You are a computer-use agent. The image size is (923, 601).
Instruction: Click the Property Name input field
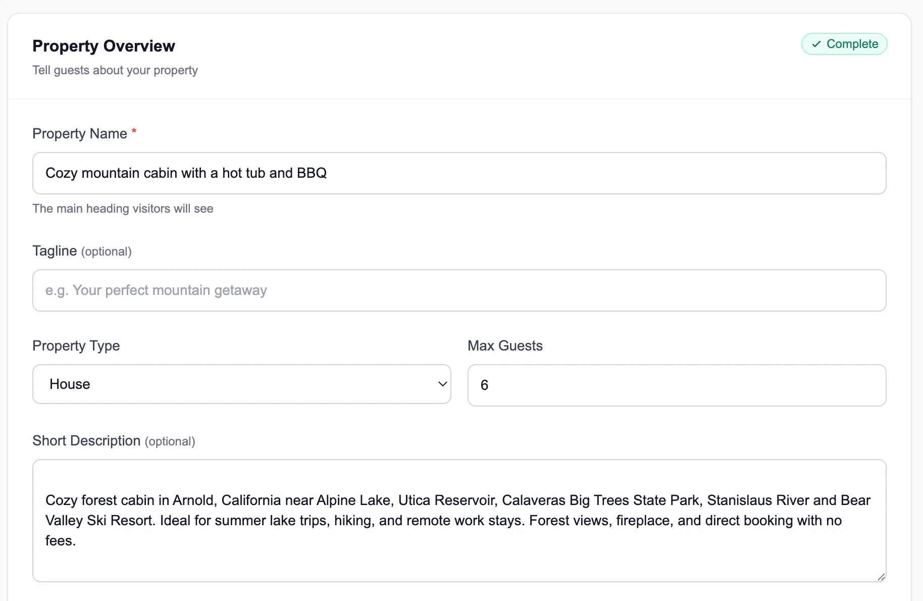tap(459, 173)
